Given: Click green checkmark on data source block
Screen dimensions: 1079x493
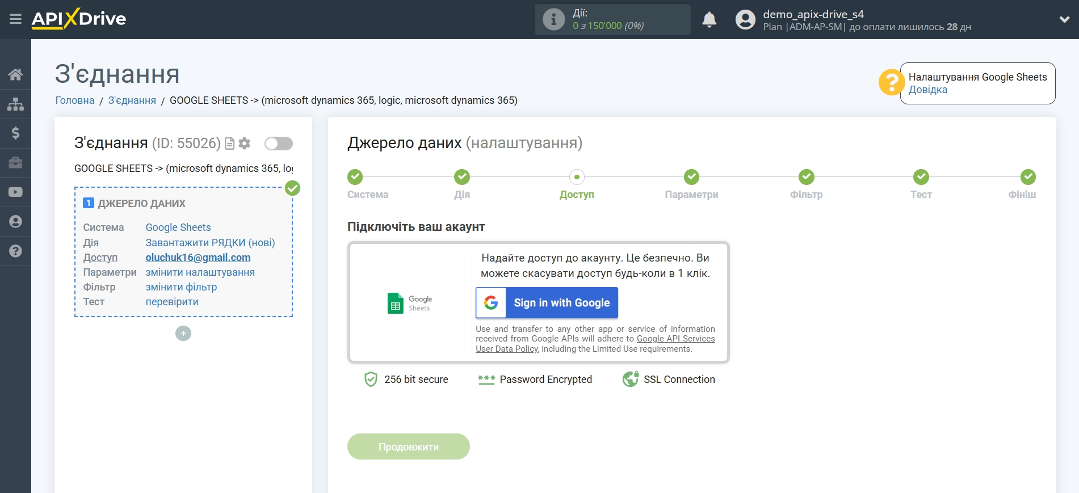Looking at the screenshot, I should point(292,188).
